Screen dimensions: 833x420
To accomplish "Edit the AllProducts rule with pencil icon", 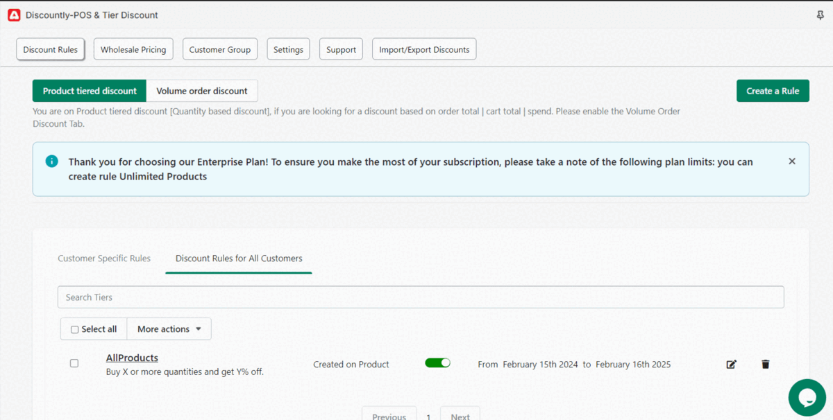I will tap(731, 365).
